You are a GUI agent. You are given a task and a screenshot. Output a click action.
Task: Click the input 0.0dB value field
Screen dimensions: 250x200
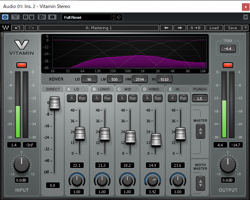click(x=21, y=180)
